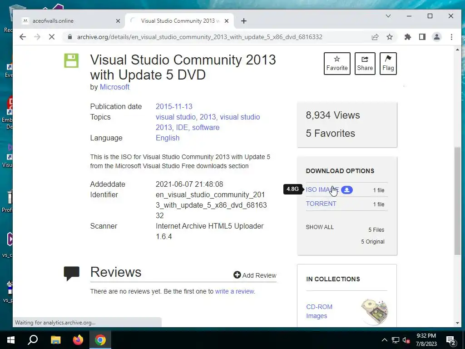
Task: Click the page vertical scrollbar thumb
Action: [x=457, y=200]
